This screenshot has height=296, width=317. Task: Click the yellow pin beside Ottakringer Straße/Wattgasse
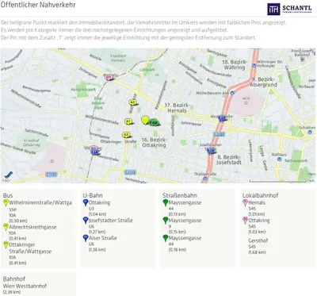pyautogui.click(x=6, y=244)
